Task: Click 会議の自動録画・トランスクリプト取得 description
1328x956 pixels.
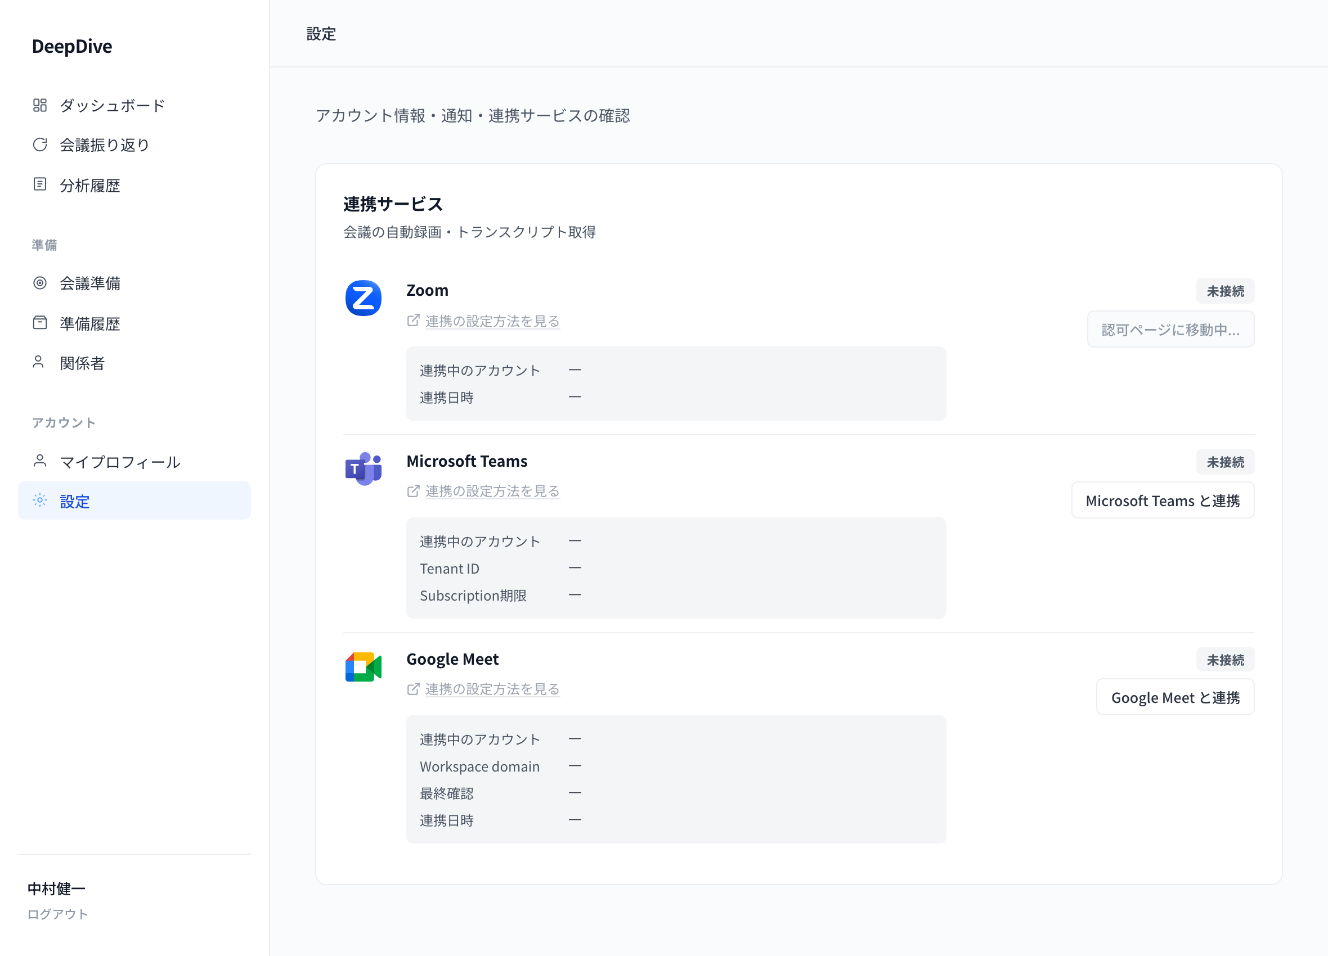Action: pos(469,232)
